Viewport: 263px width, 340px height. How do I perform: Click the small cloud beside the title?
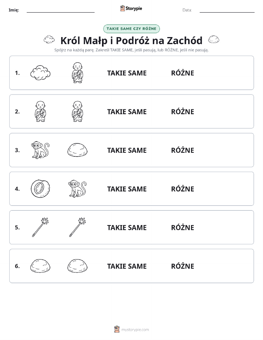49,39
